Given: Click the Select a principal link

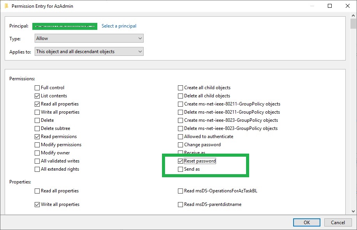Looking at the screenshot, I should point(119,26).
